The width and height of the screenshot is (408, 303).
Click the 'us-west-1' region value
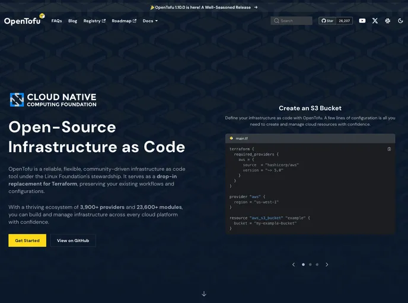266,202
